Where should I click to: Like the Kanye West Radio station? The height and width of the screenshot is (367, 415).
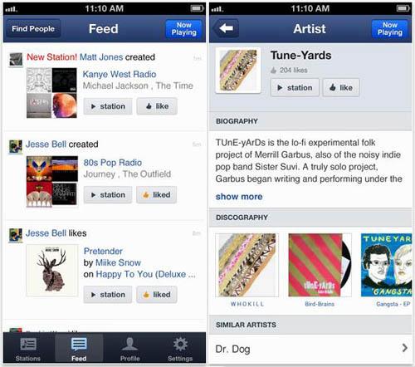157,106
